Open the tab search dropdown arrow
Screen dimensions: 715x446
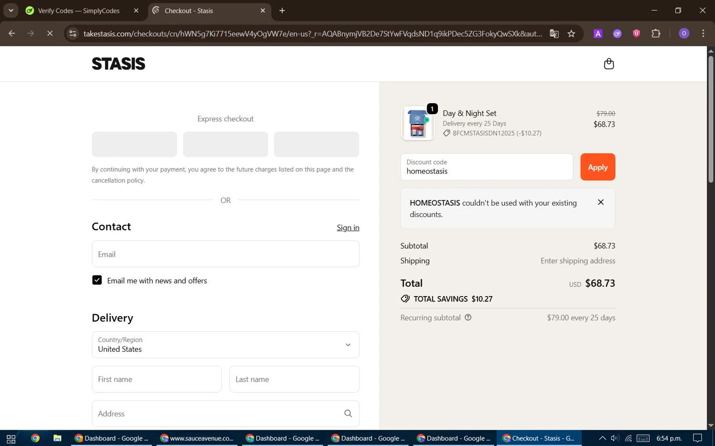10,10
